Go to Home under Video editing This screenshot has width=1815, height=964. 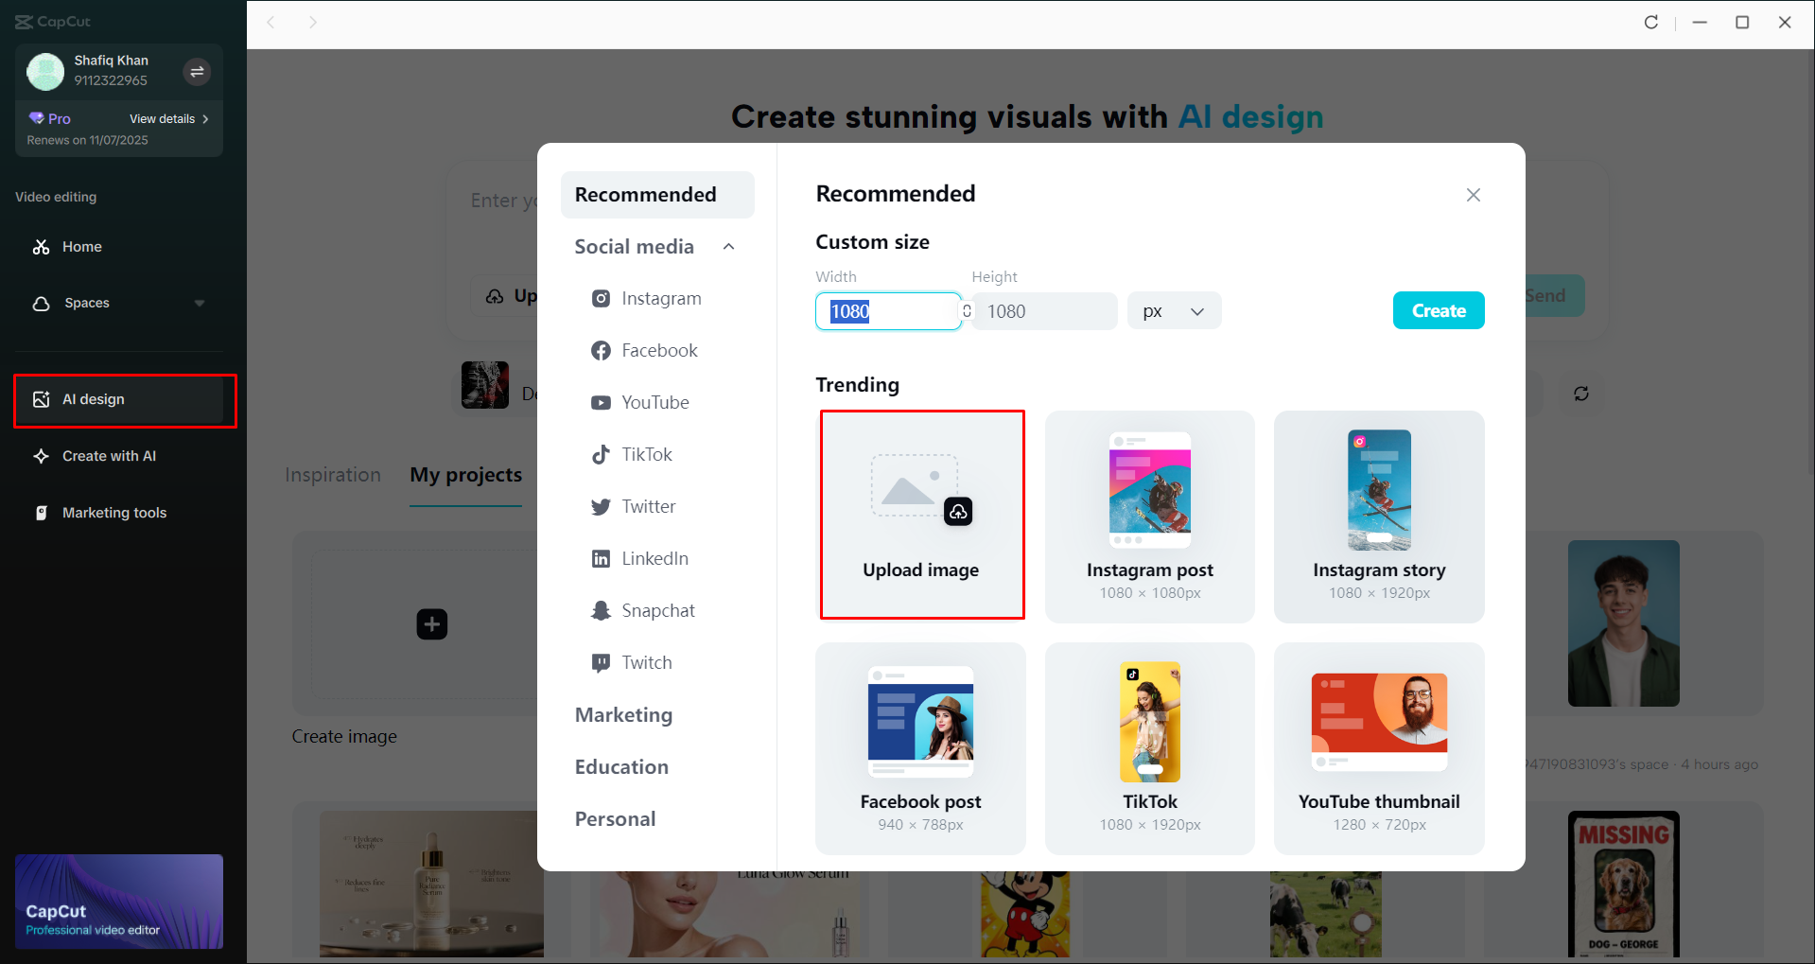80,246
